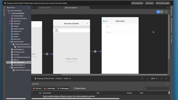Screen dimensions: 178x100
Task: Open the Unit Tests side panel
Action: 4,11
